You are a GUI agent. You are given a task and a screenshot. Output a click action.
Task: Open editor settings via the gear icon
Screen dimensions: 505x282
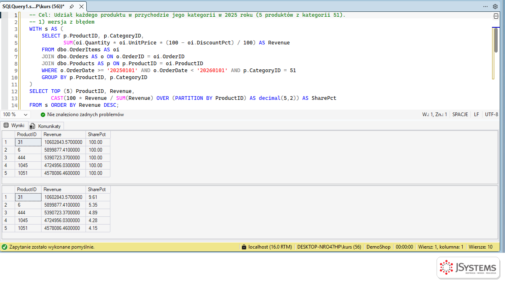pos(495,7)
